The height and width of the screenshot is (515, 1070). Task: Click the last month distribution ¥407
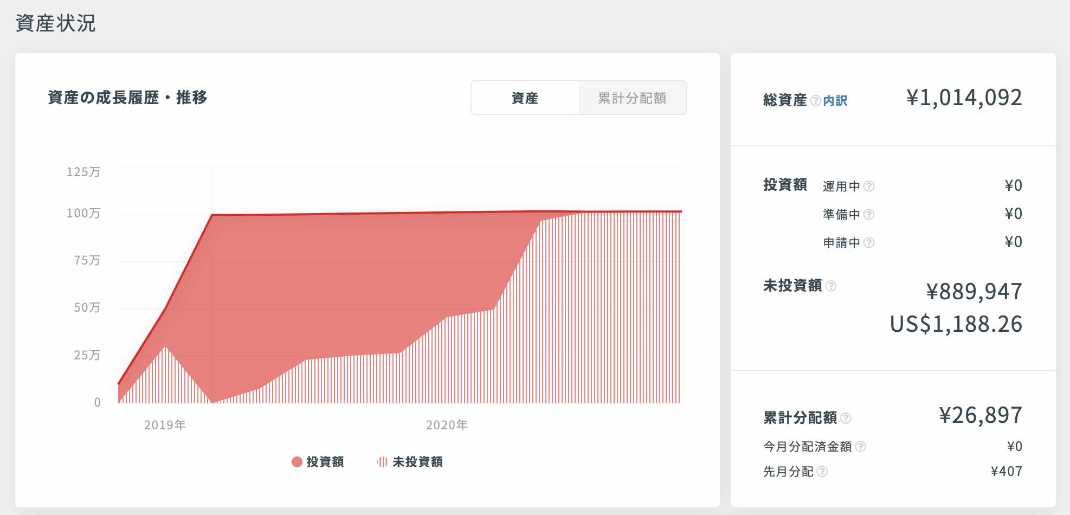tap(1007, 472)
